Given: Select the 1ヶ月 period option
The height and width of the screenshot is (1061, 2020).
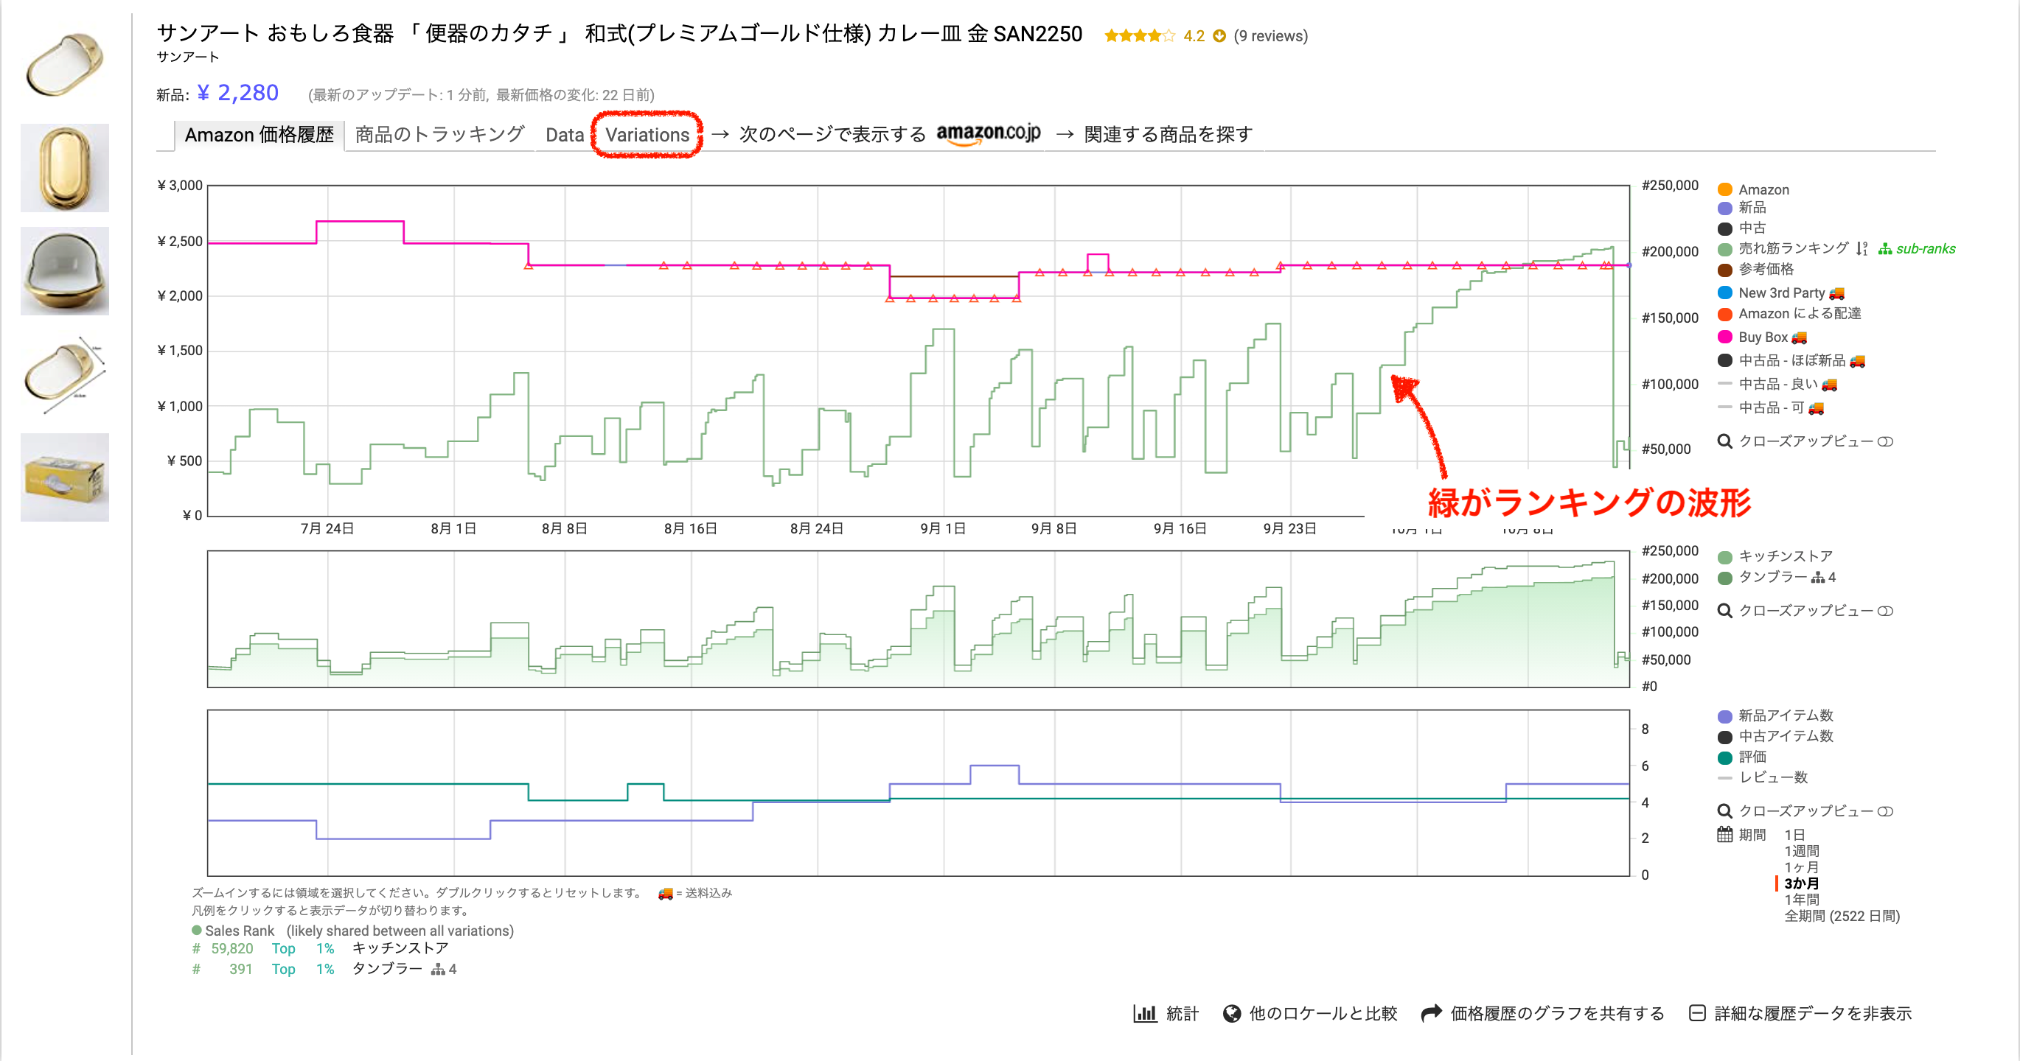Looking at the screenshot, I should 1801,867.
